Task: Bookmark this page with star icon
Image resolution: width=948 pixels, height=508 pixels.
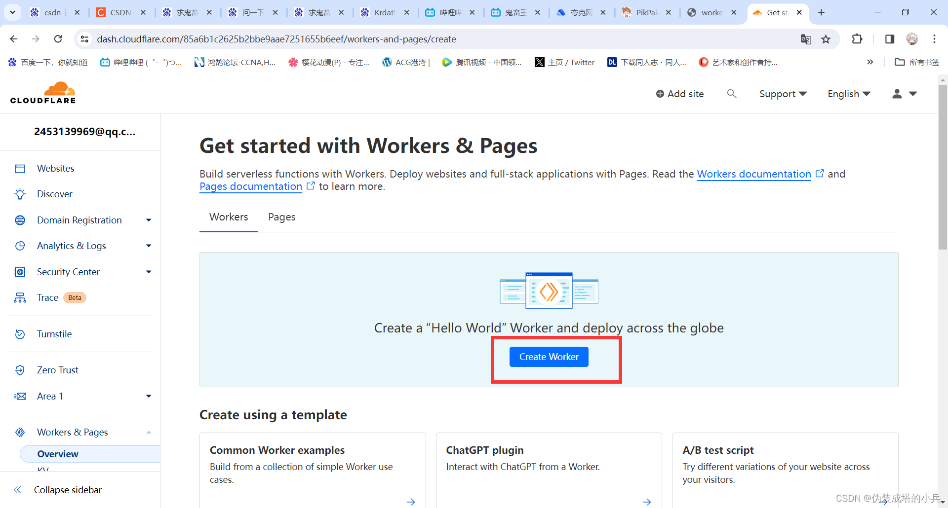Action: pyautogui.click(x=826, y=39)
